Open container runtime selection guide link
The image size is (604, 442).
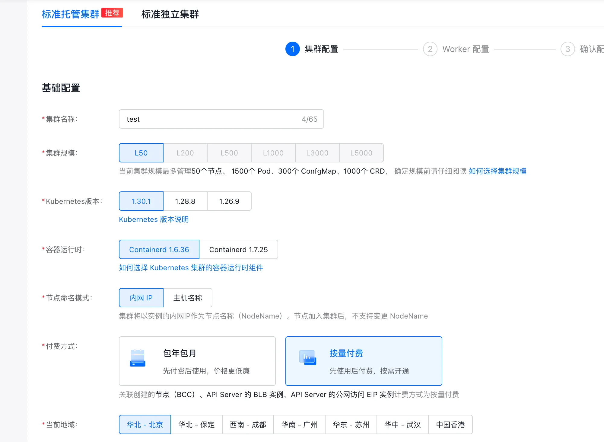point(191,268)
